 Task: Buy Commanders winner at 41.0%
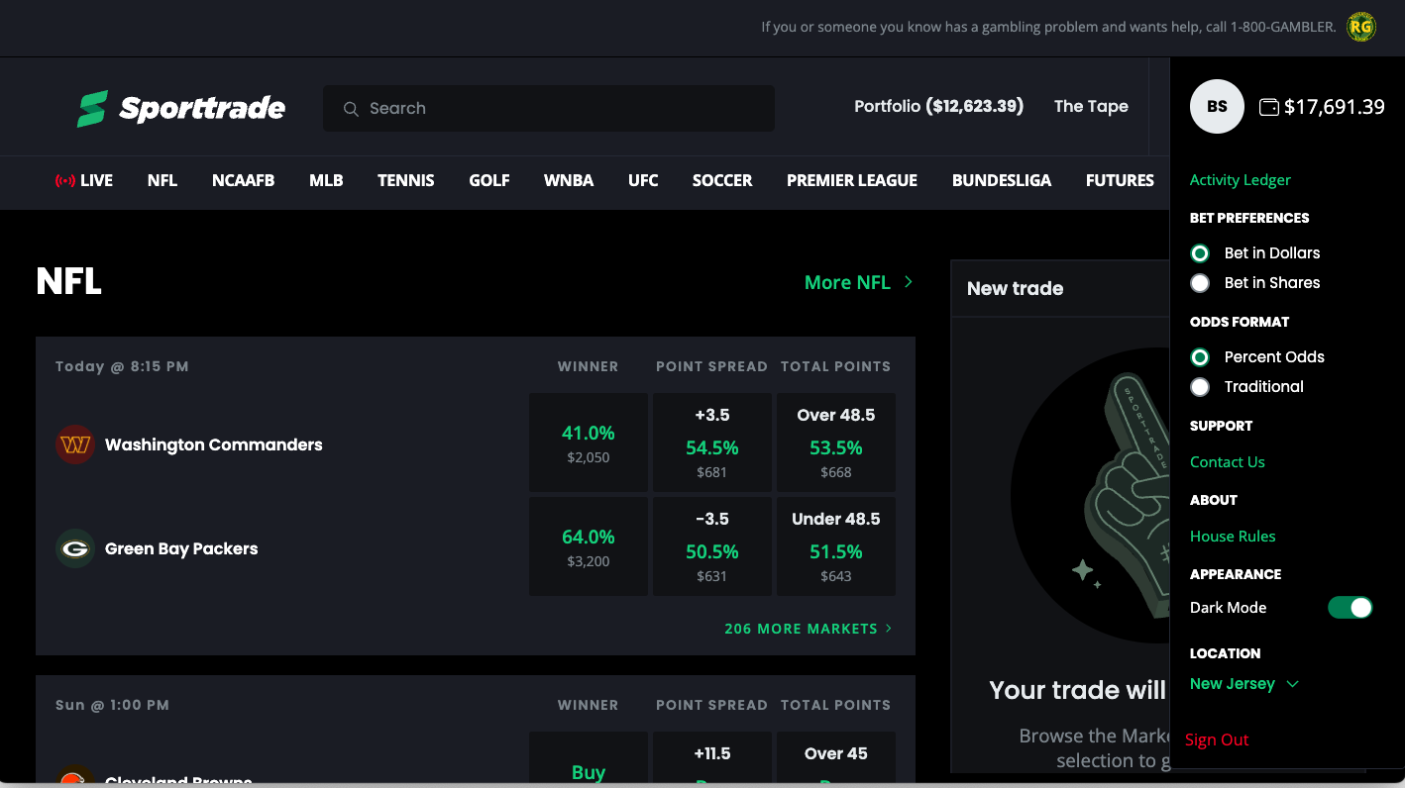(589, 443)
